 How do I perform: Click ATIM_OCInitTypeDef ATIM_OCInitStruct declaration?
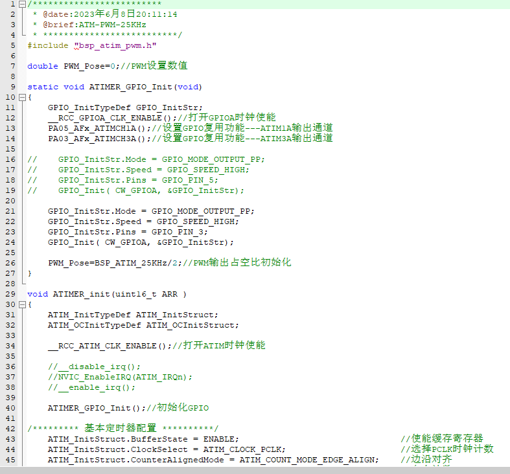[143, 326]
